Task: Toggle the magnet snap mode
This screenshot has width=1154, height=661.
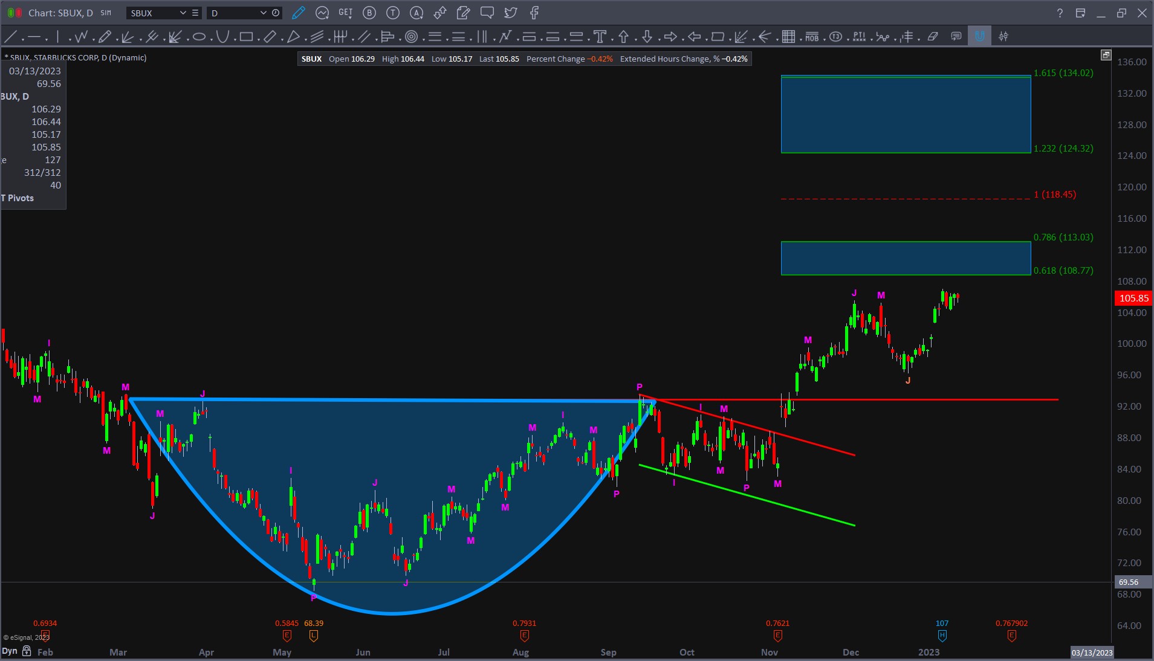Action: 979,37
